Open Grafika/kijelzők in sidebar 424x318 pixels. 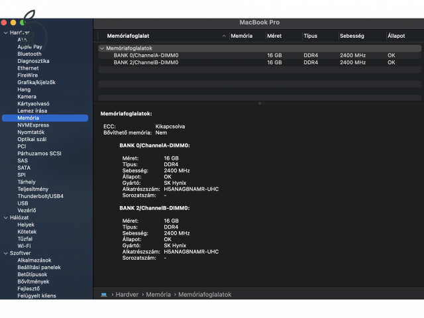pos(36,82)
